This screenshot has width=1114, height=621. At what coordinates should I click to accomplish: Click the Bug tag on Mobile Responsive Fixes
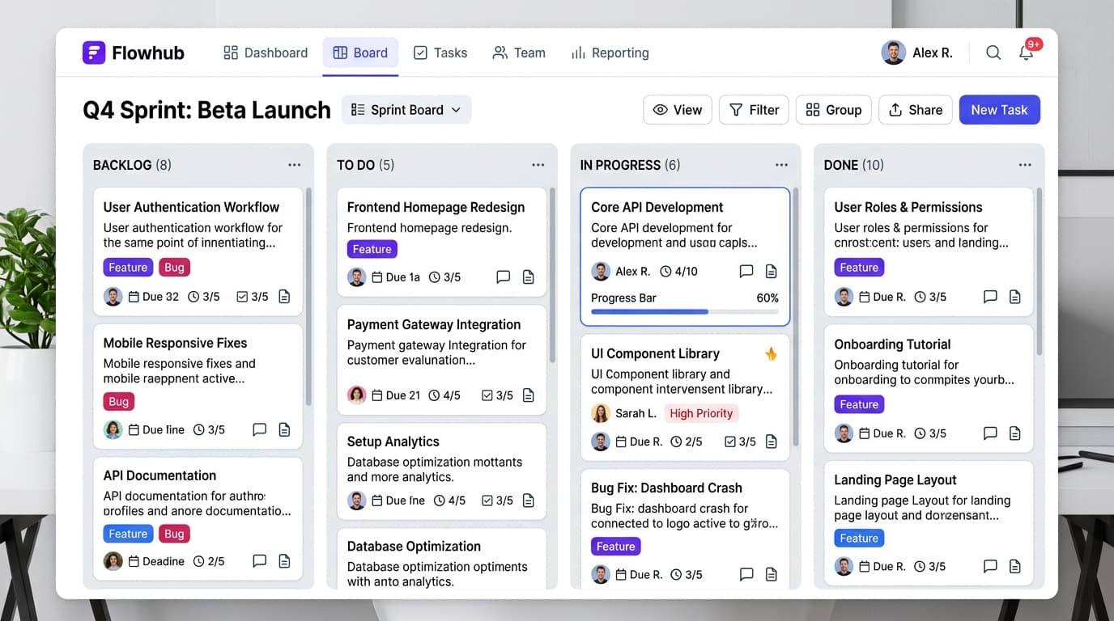[119, 402]
